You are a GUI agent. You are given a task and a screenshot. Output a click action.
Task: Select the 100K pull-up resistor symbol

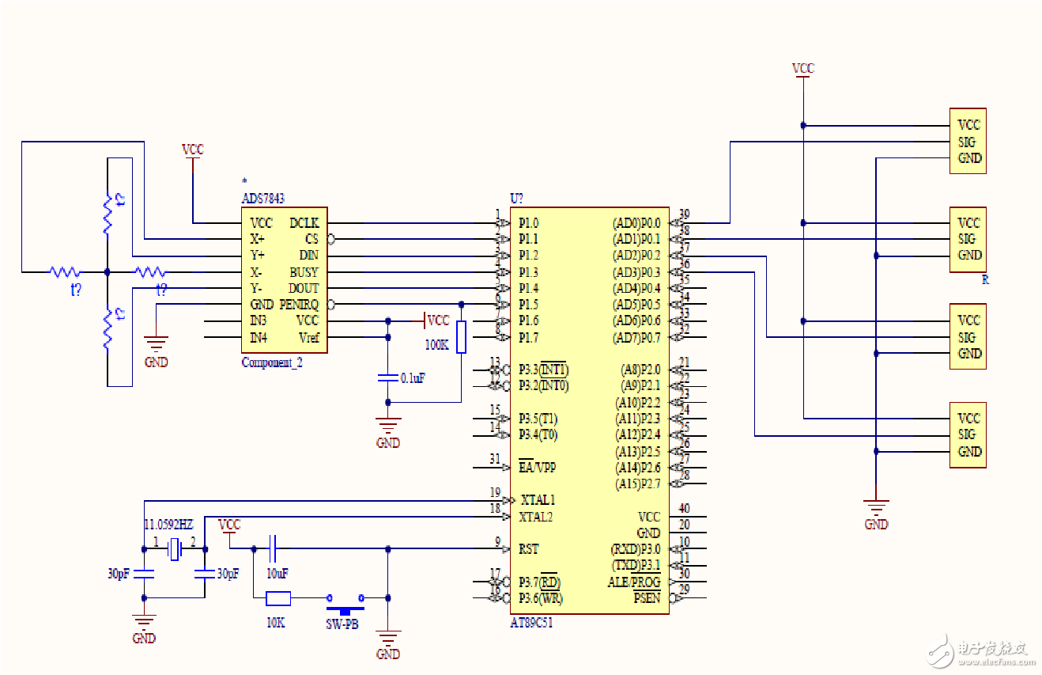[x=462, y=336]
